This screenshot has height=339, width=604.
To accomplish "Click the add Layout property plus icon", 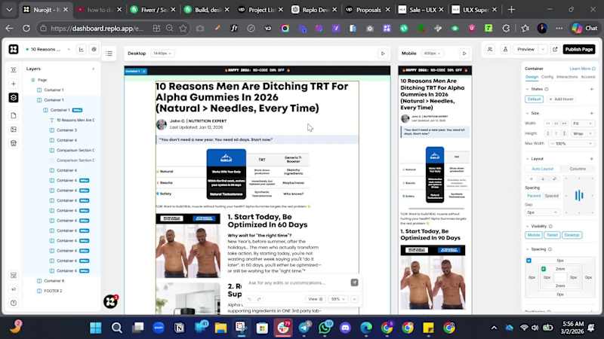I will coord(592,159).
